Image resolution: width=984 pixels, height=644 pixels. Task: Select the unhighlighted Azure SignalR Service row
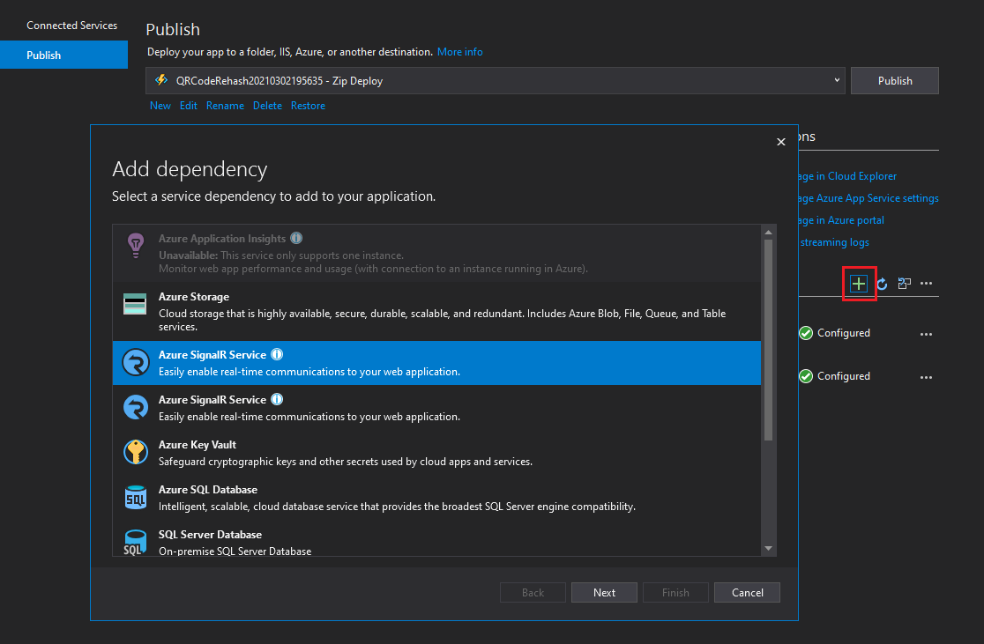[x=436, y=408]
